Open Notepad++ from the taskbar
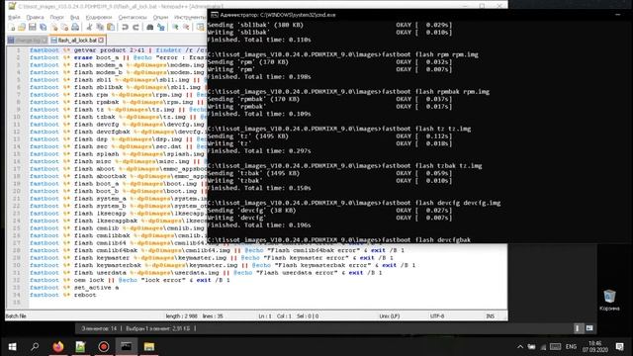 (80, 347)
